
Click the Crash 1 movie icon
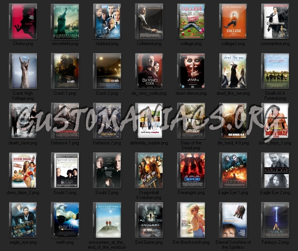[x=65, y=71]
